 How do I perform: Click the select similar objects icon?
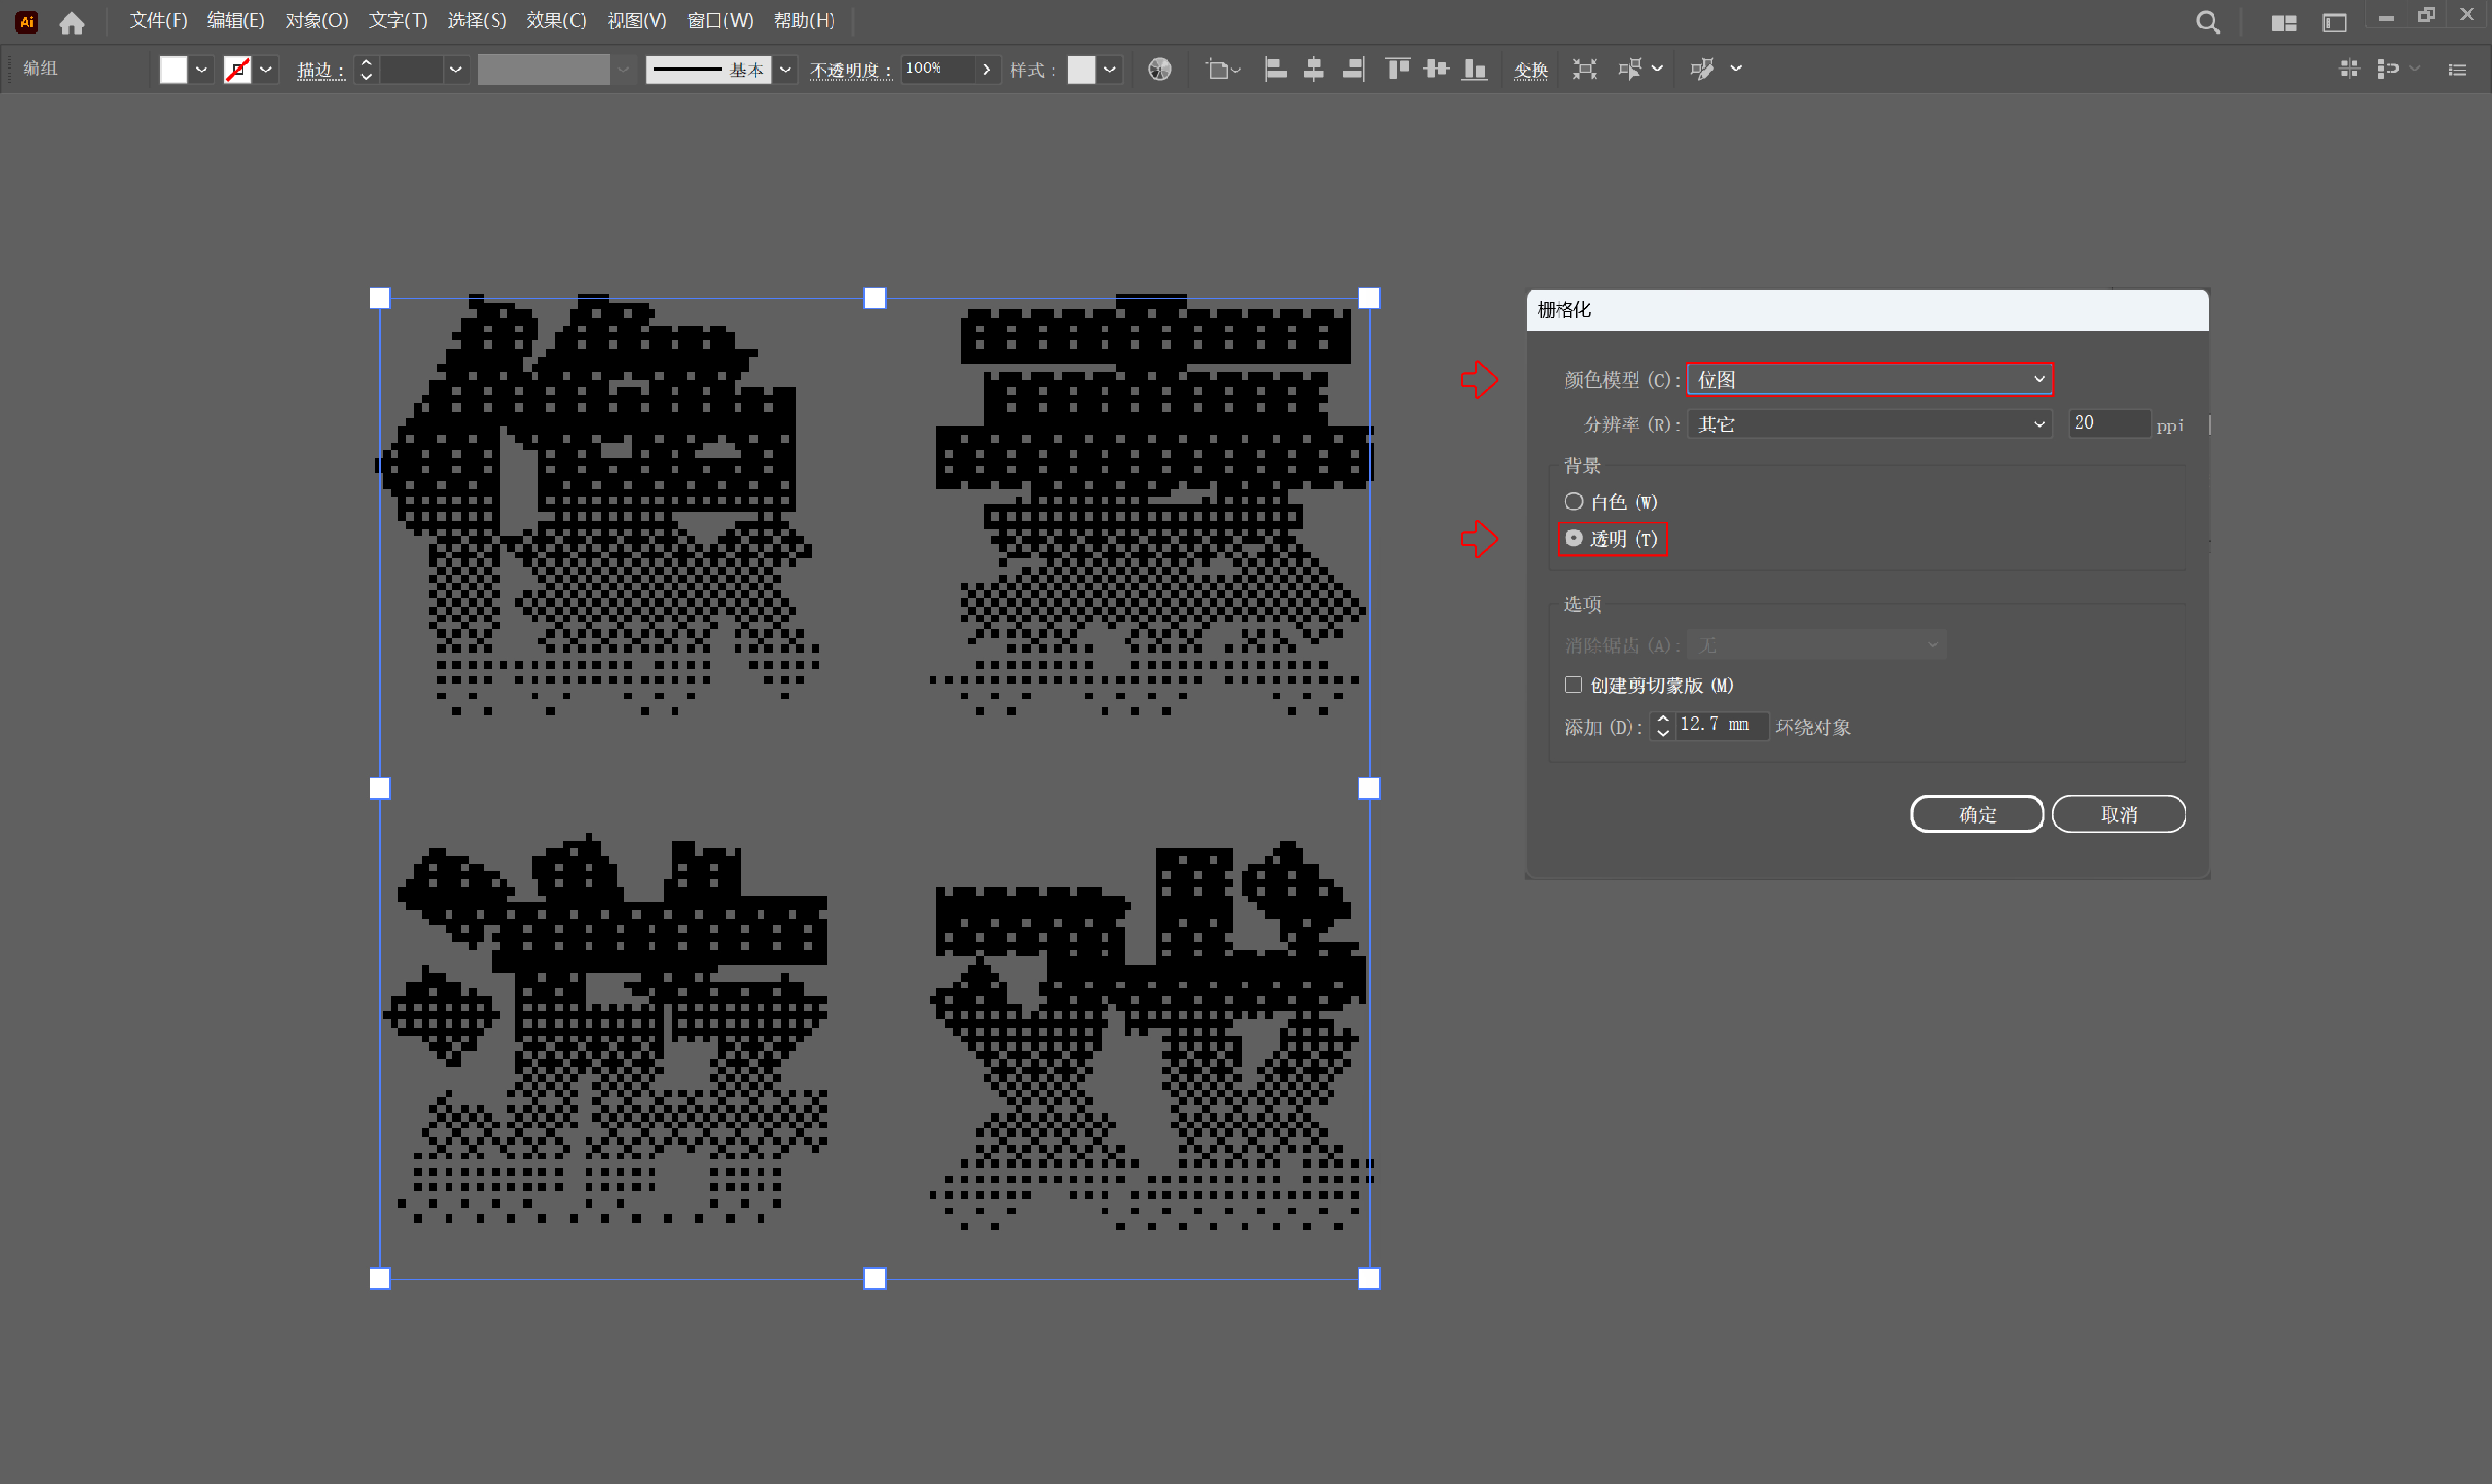tap(1630, 69)
